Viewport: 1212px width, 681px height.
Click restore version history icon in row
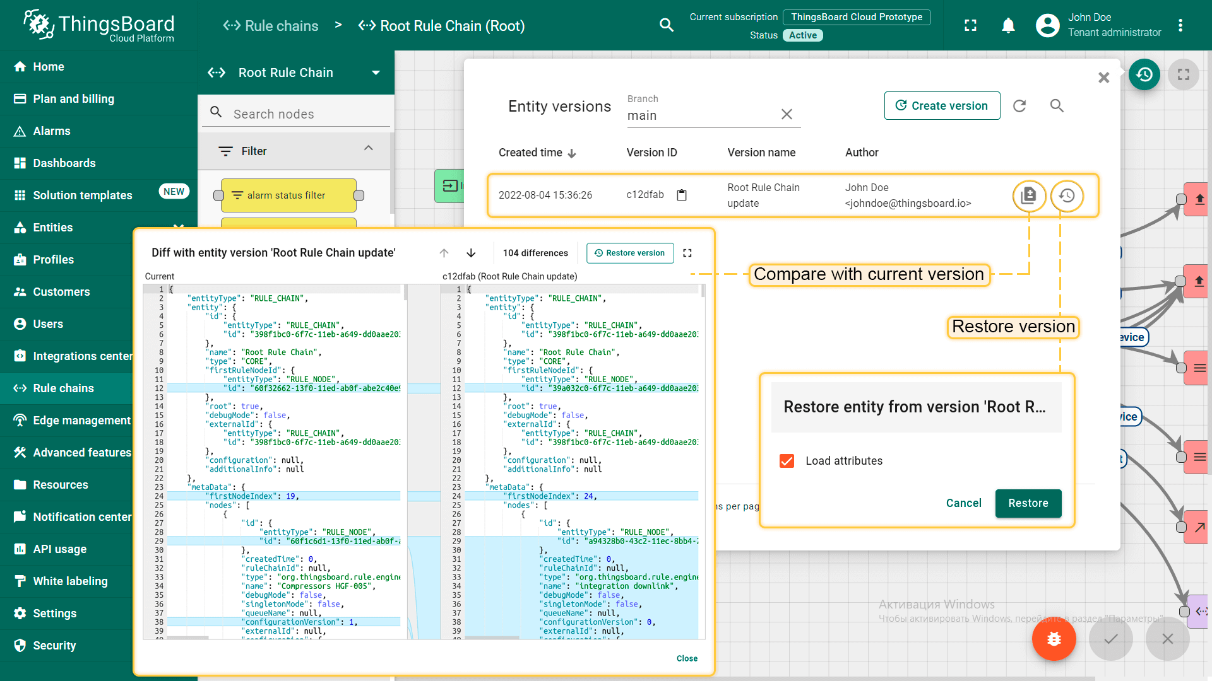pos(1067,195)
